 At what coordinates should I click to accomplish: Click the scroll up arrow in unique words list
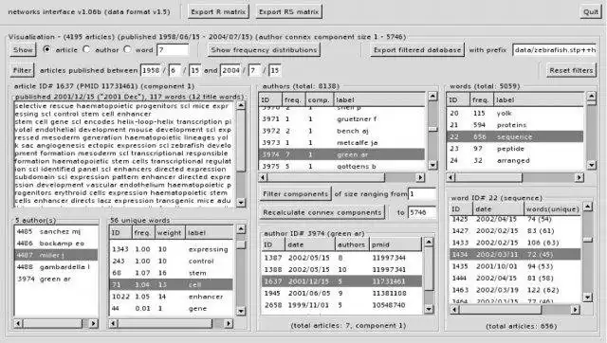(x=241, y=229)
